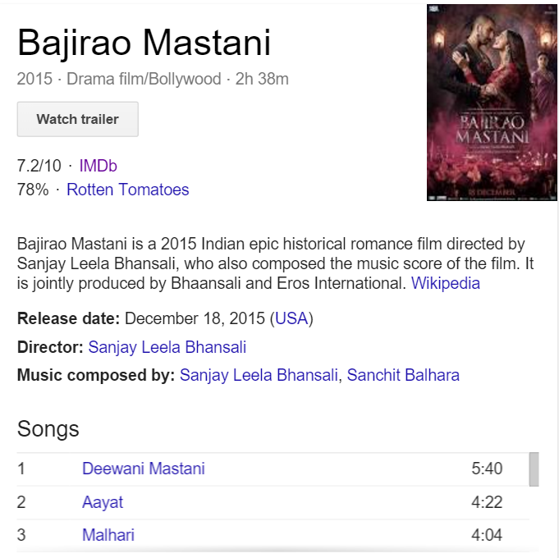The image size is (559, 558).
Task: Click the USA release date link
Action: [x=291, y=318]
